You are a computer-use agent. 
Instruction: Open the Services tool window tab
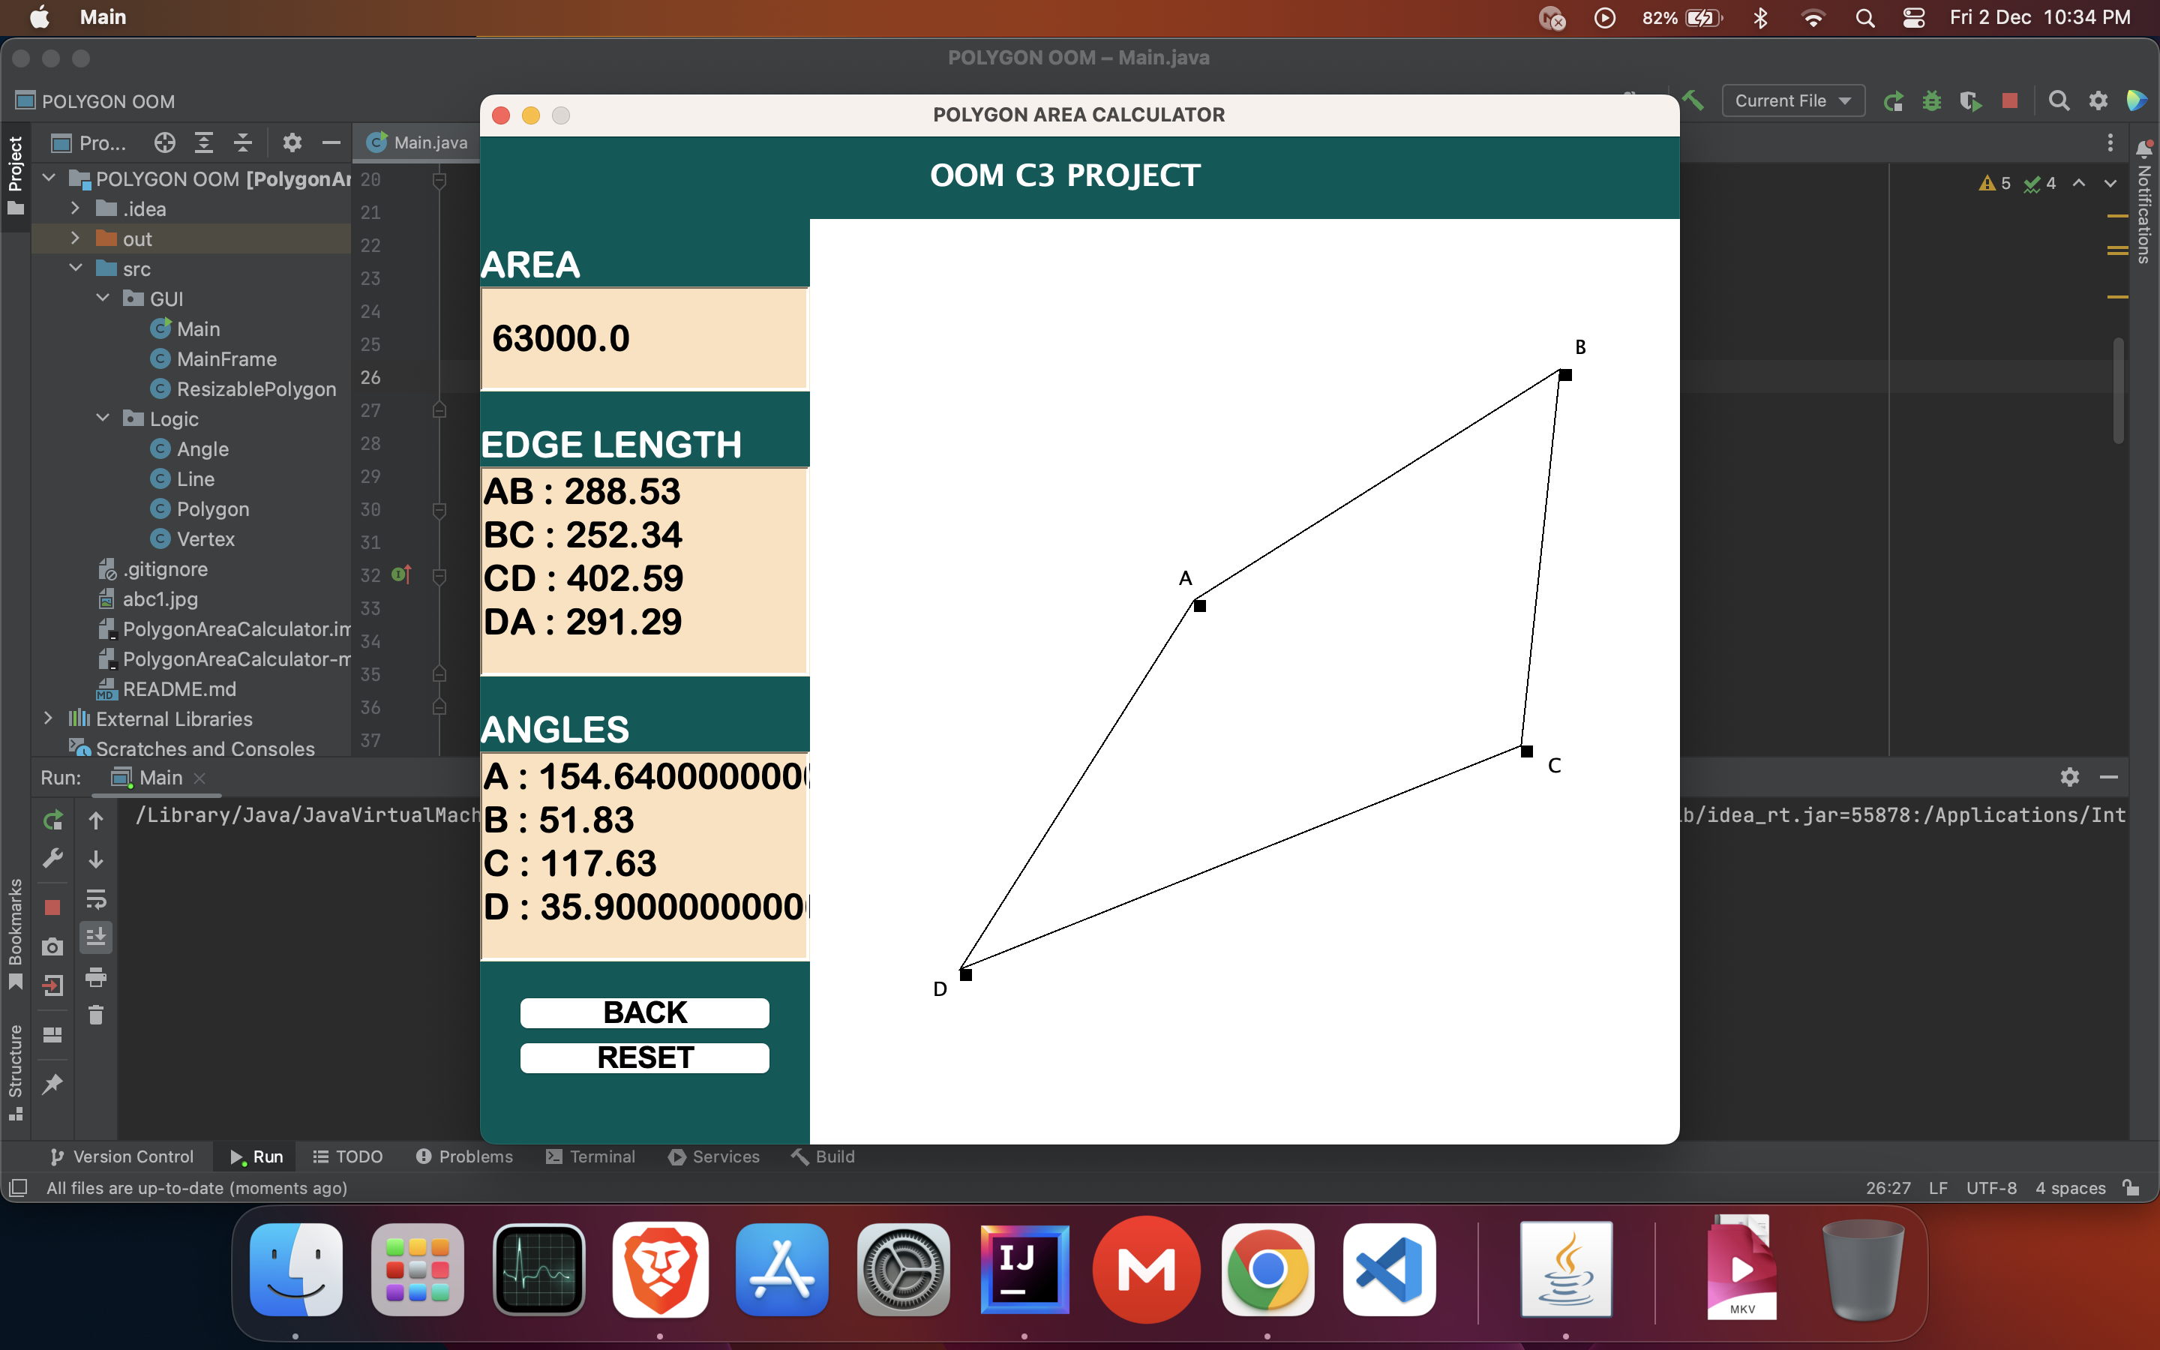[x=713, y=1156]
